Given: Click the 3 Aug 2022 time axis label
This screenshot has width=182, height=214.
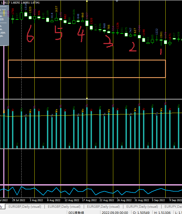Looking at the screenshot, I should coord(36,200).
